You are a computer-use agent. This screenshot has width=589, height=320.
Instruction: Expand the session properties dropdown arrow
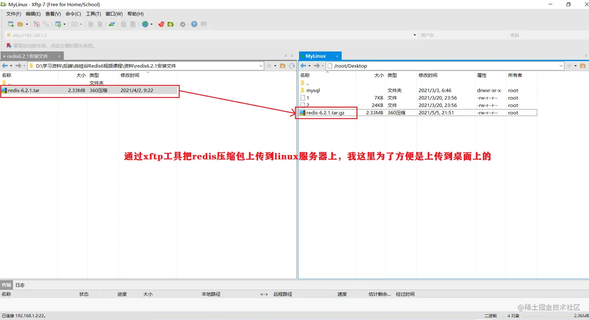pyautogui.click(x=64, y=24)
